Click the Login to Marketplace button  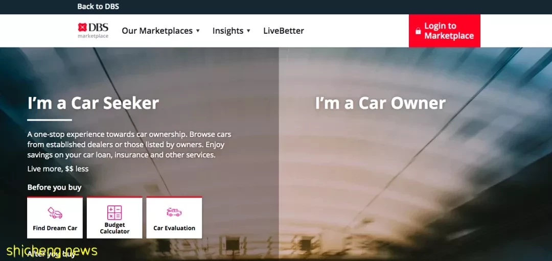point(444,31)
